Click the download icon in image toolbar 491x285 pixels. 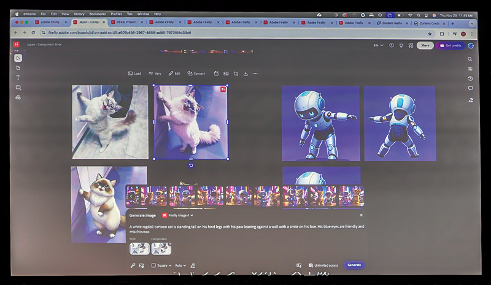tap(245, 74)
